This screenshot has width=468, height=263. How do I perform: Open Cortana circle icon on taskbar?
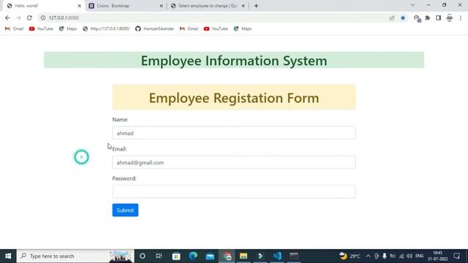tap(143, 256)
